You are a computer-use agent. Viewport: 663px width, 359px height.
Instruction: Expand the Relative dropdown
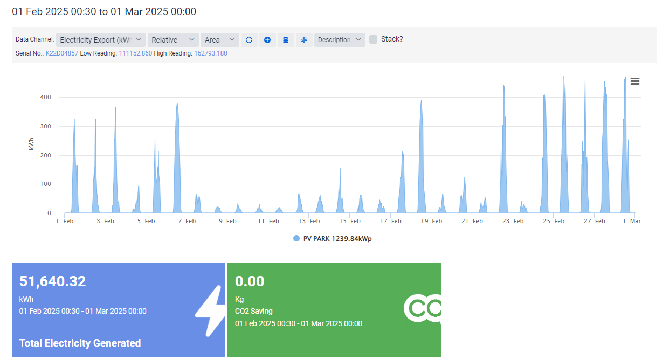point(173,40)
